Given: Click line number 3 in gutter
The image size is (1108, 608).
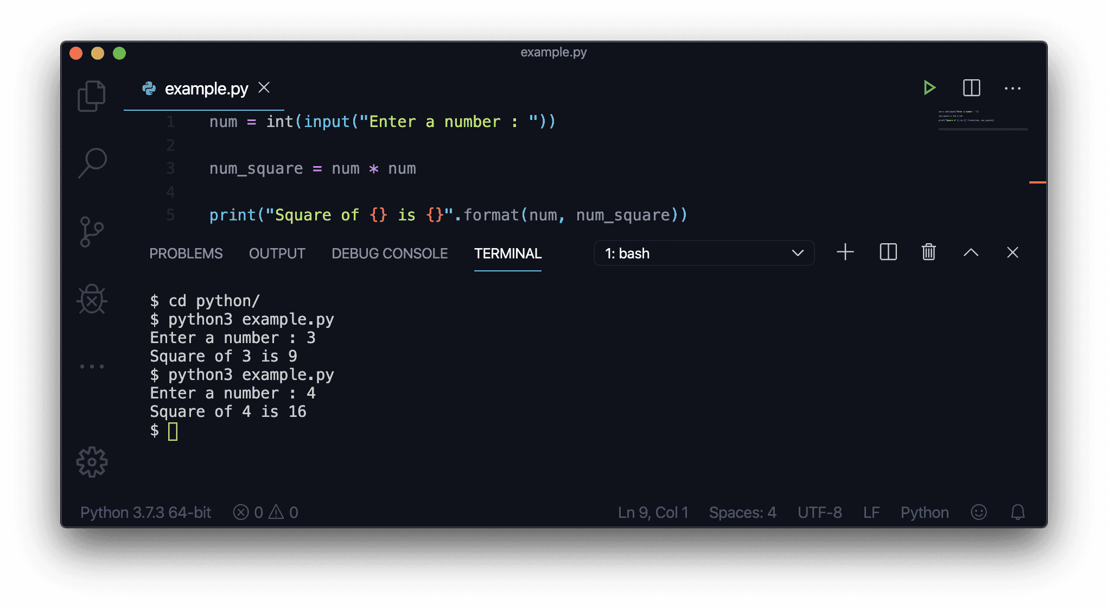Looking at the screenshot, I should click(170, 168).
